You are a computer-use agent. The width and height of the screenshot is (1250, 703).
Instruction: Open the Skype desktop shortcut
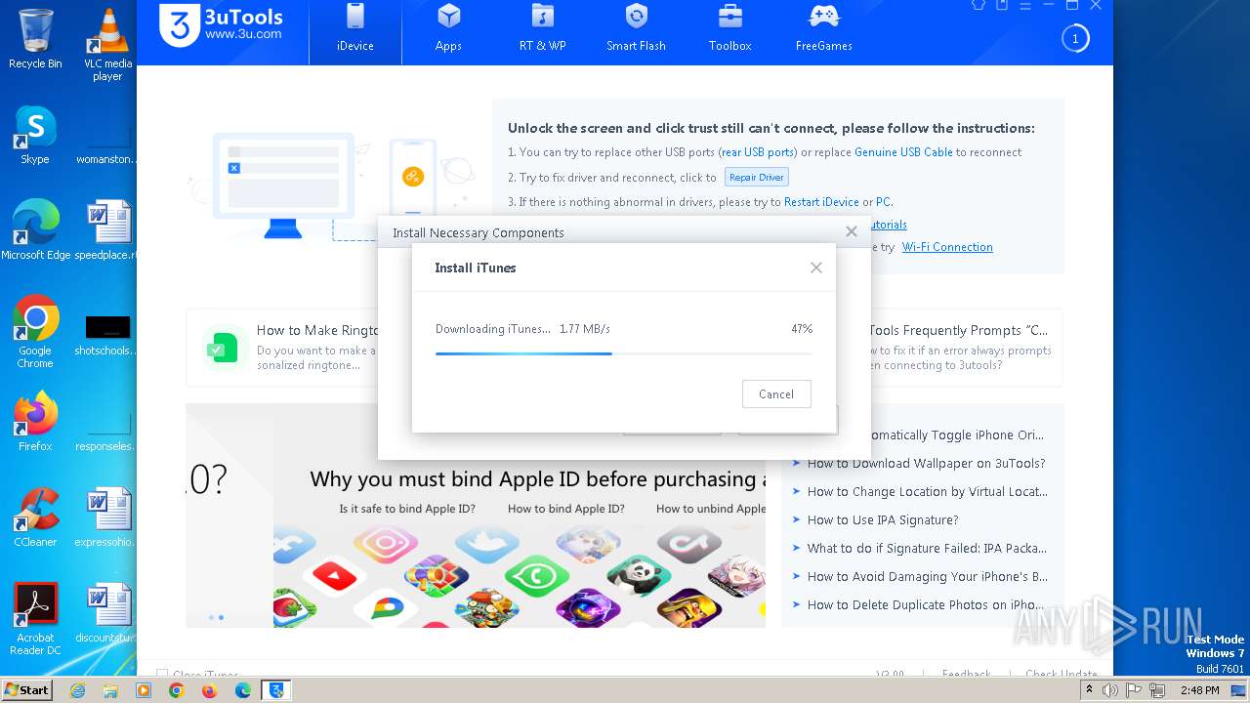tap(35, 135)
